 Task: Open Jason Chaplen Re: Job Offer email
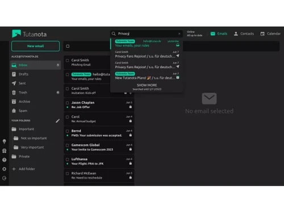99,105
